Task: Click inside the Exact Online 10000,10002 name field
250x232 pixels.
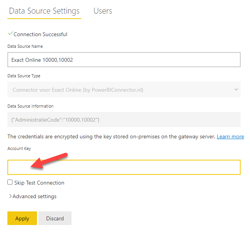Action: coord(124,60)
